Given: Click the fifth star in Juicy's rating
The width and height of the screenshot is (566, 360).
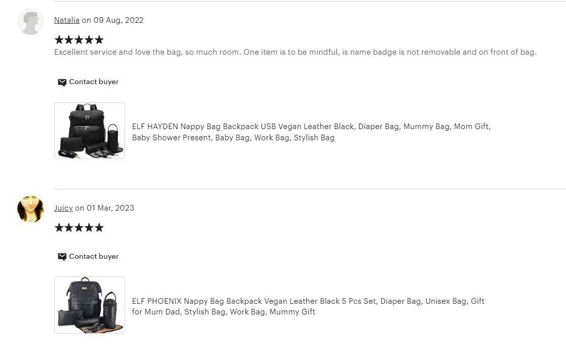Looking at the screenshot, I should coord(99,228).
